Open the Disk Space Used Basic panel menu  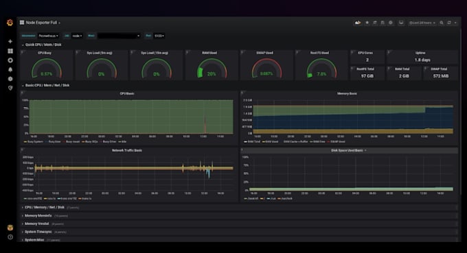[x=348, y=150]
